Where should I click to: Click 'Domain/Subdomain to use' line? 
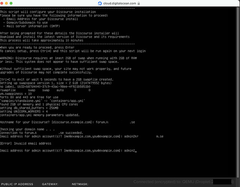point(25,22)
